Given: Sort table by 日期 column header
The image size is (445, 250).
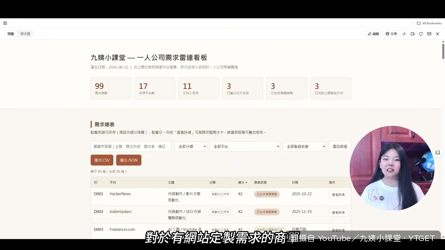Looking at the screenshot, I should 295,182.
